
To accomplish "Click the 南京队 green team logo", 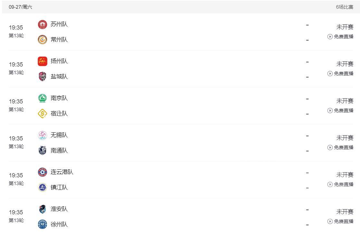I will [x=43, y=98].
